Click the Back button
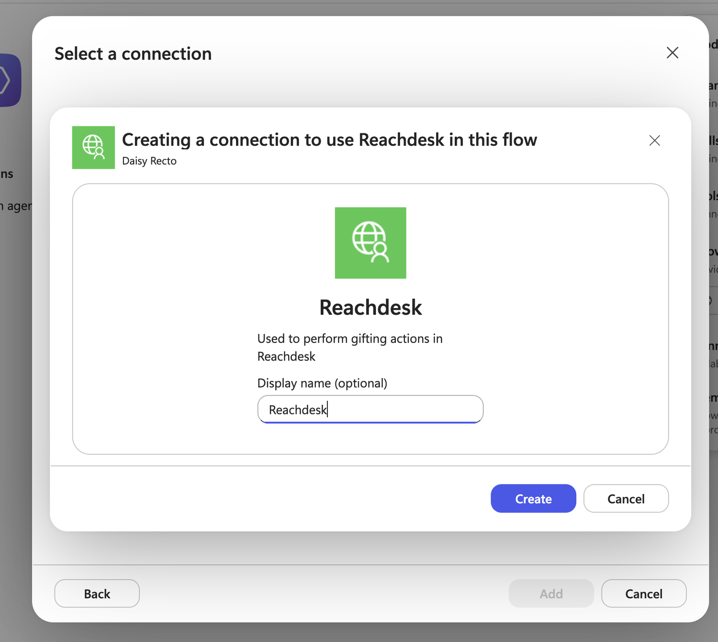 pos(97,594)
